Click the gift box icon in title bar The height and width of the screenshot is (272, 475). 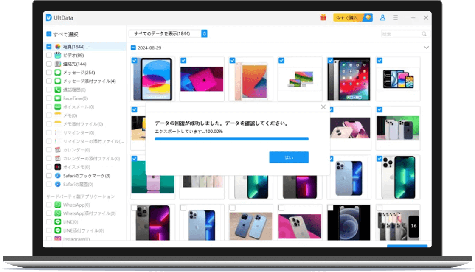323,18
